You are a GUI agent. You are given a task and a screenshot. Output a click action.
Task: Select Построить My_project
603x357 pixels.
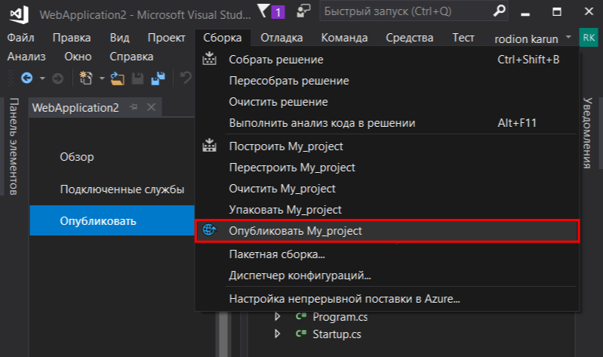(x=387, y=146)
